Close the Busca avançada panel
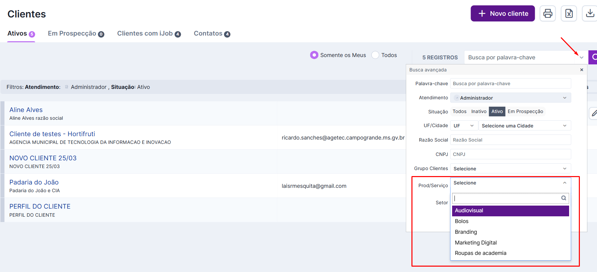 [582, 70]
